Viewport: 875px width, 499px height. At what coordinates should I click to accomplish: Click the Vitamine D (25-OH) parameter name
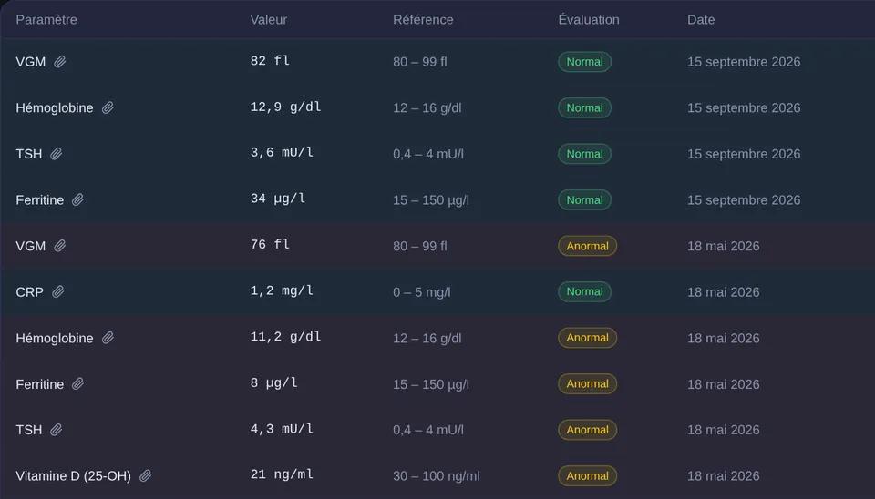pos(73,476)
